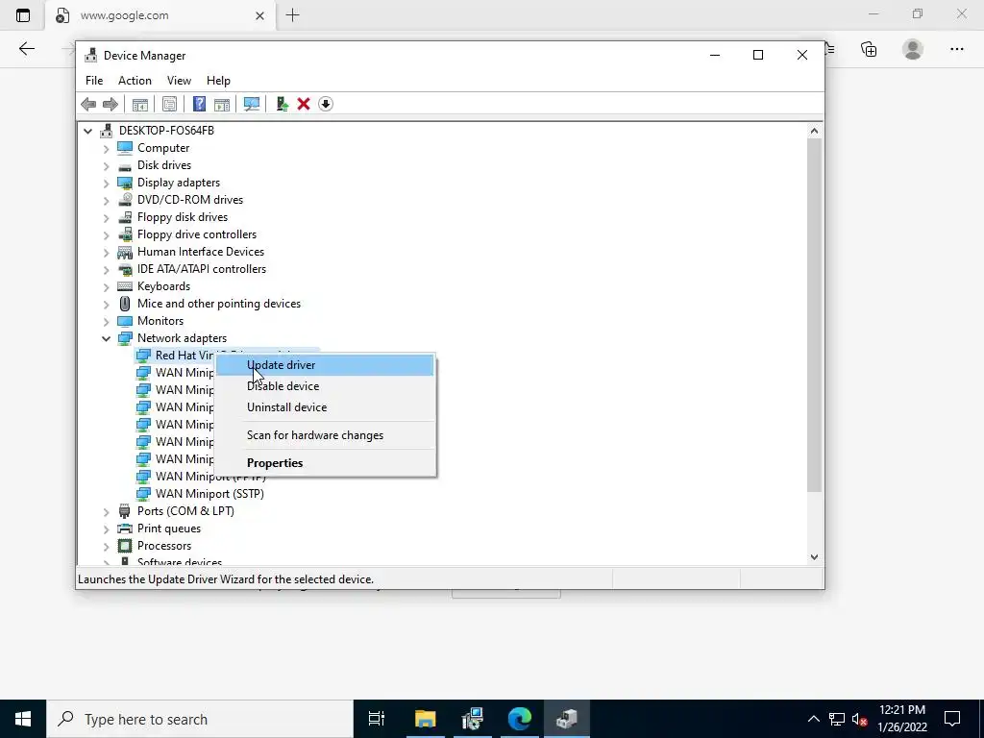984x738 pixels.
Task: Expand the Display adapters node
Action: 106,184
